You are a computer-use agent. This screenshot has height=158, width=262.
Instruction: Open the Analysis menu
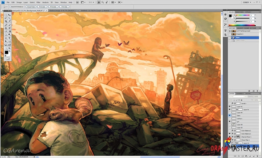tap(45, 2)
